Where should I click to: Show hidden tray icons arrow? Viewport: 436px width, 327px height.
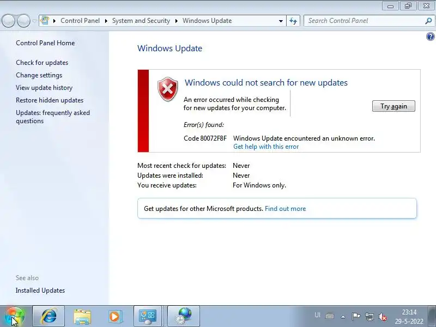343,317
